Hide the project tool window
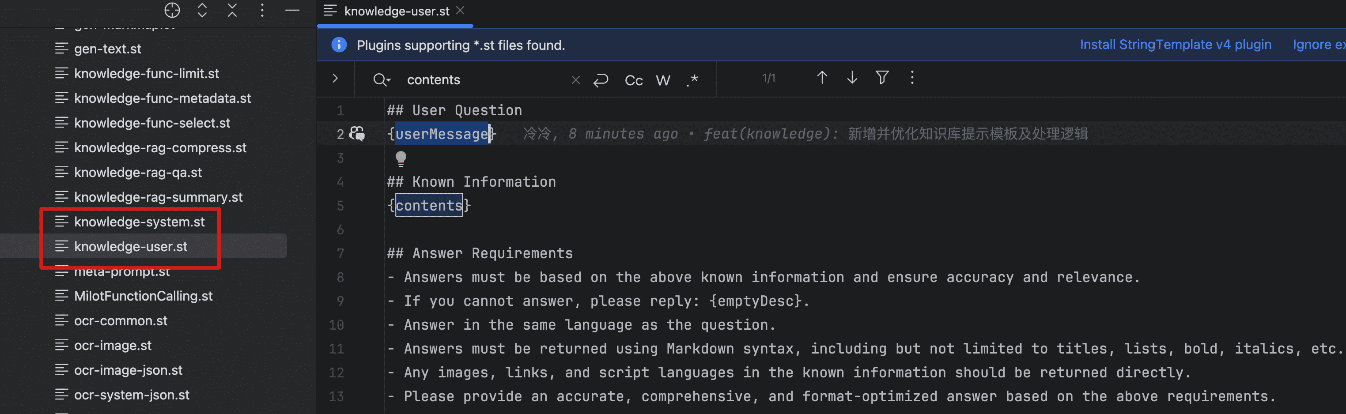 [292, 10]
